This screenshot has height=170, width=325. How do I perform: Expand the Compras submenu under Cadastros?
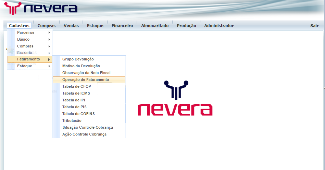point(30,46)
